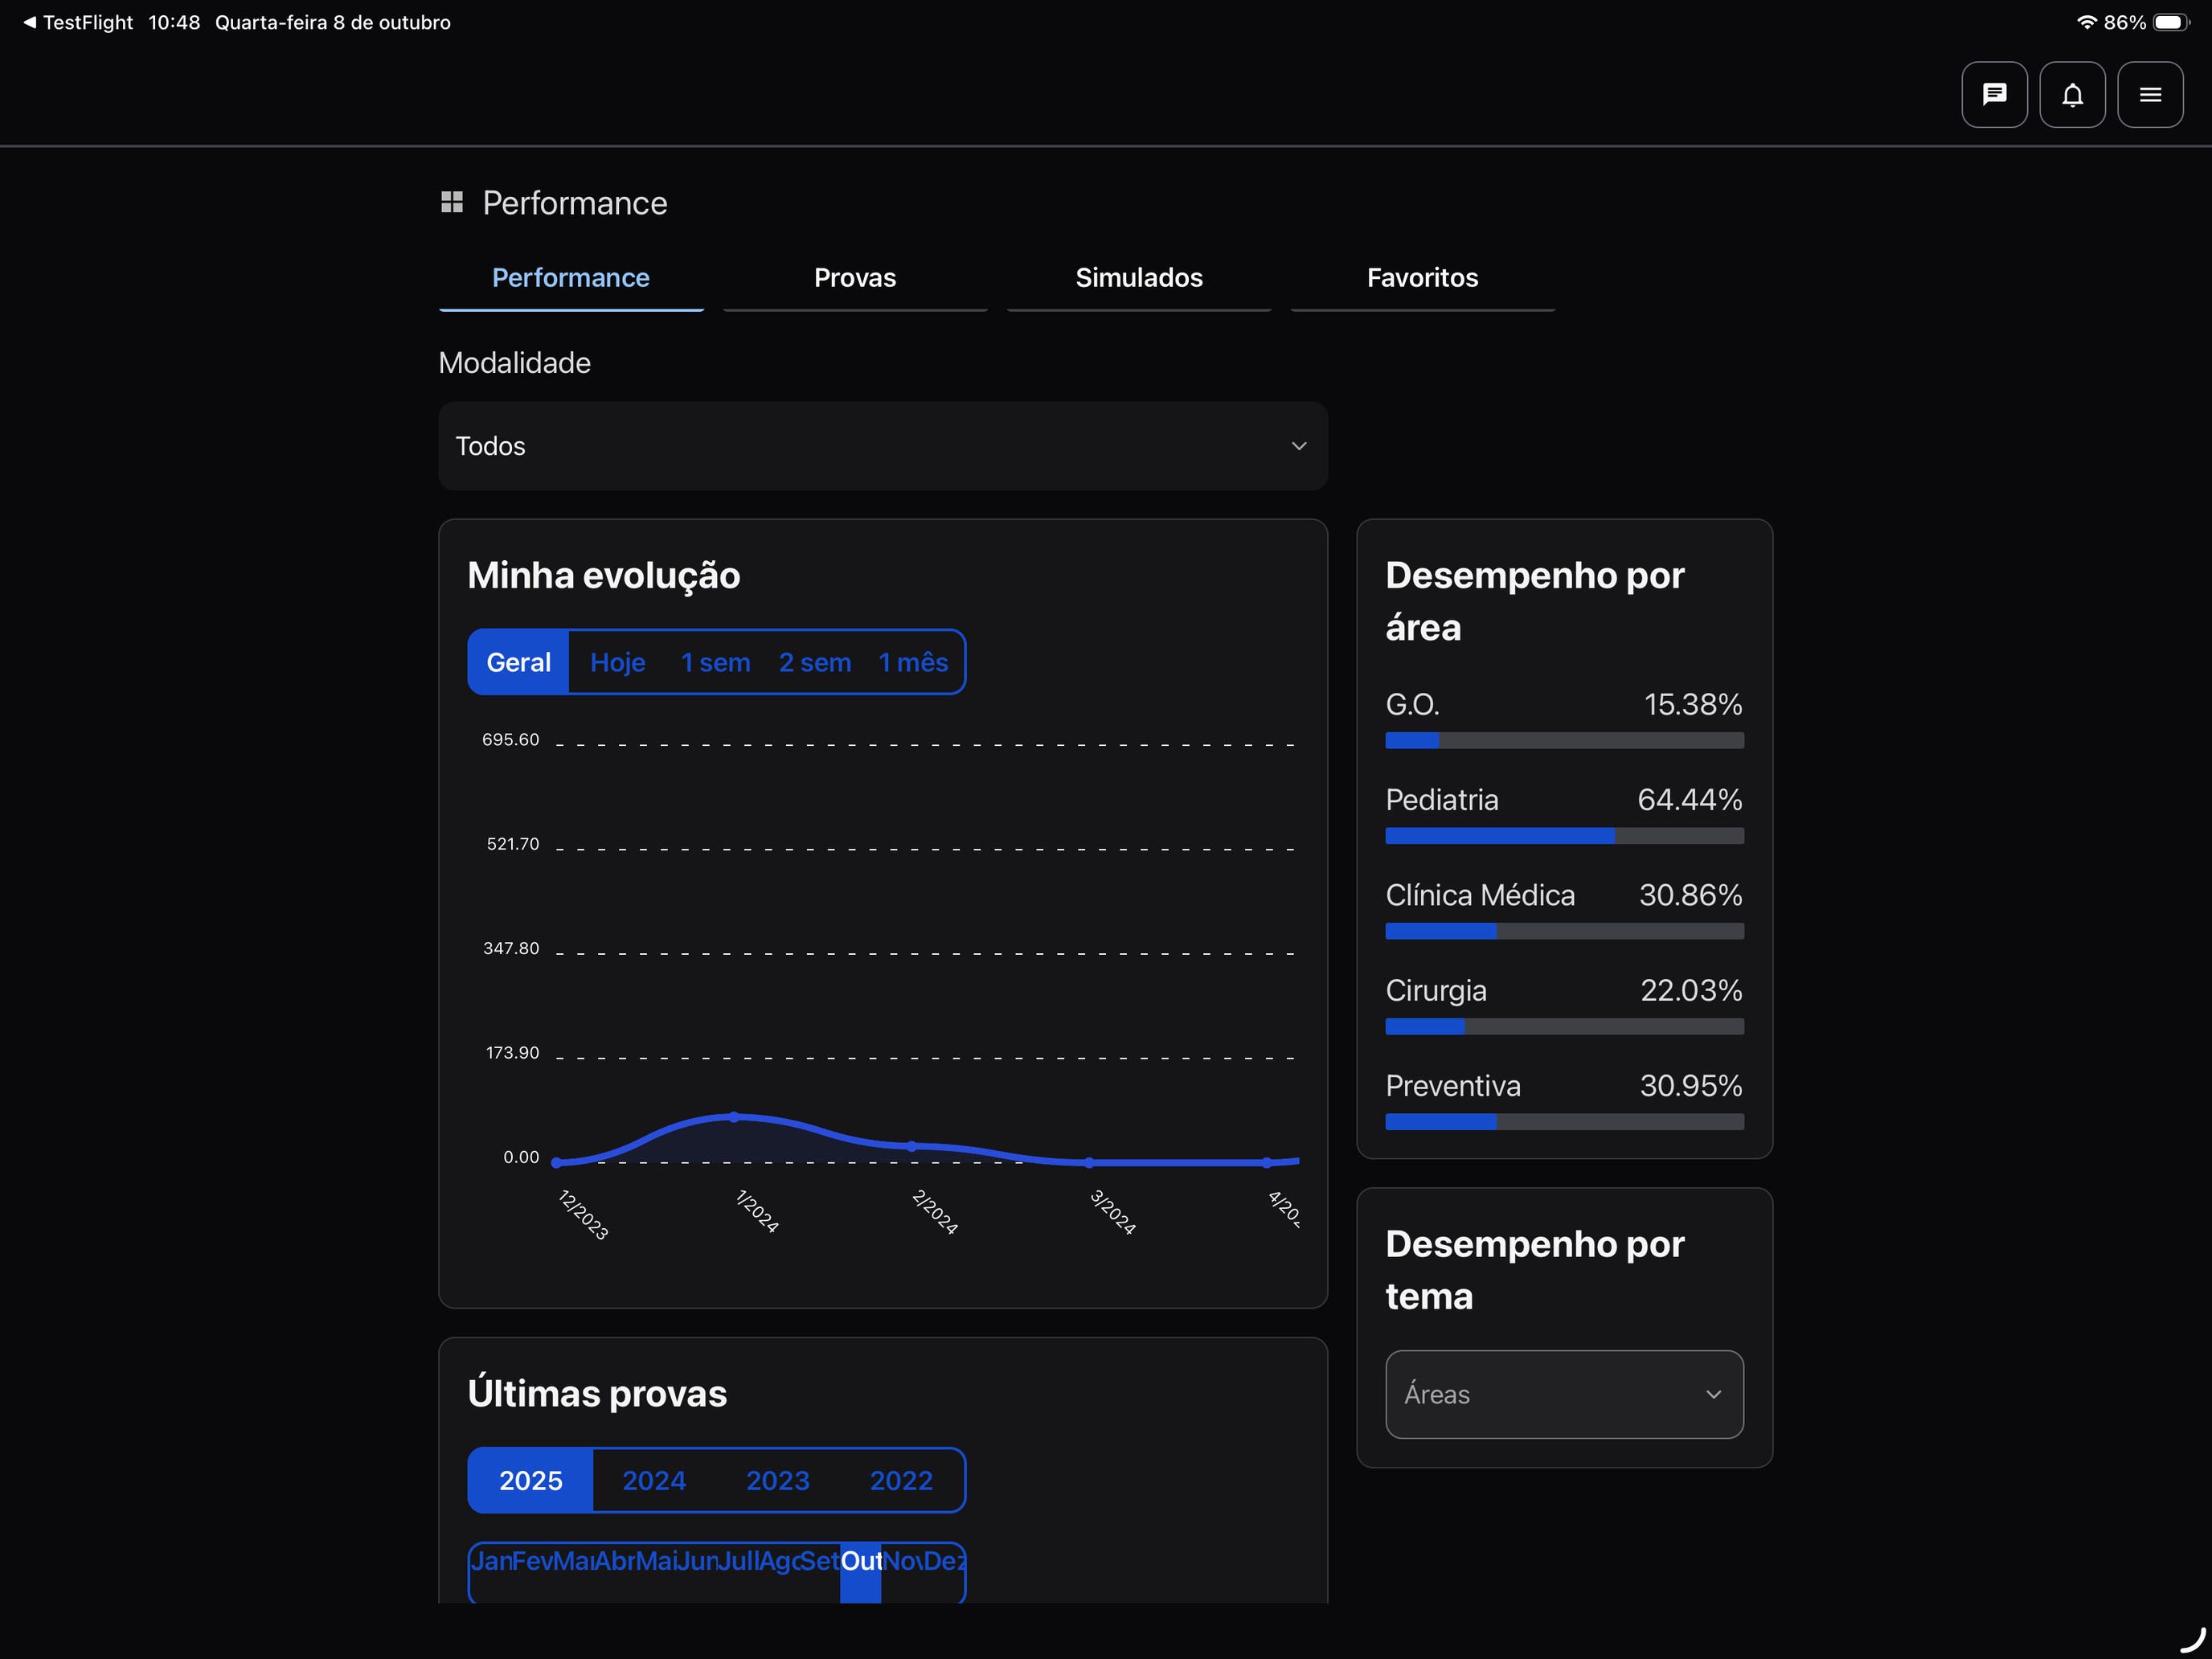2212x1659 pixels.
Task: Select the Jun month button
Action: point(696,1572)
